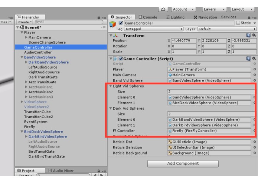
Task: Click the DarkBandVideoSphere element field
Action: [x=209, y=120]
